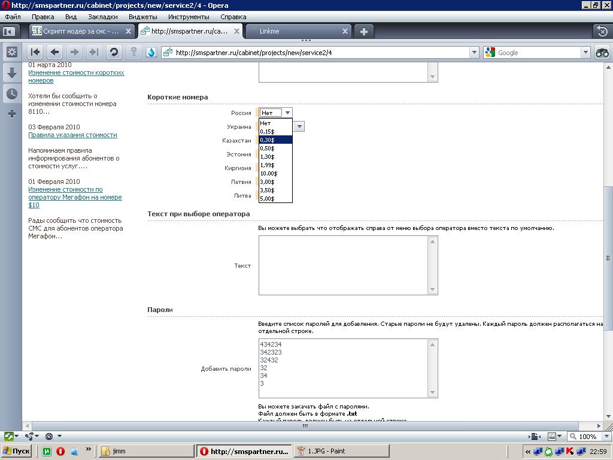Choose 1,99$ in the price list

pos(275,165)
